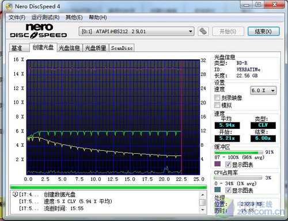
Task: Click the write speed graph area
Action: tap(113, 117)
